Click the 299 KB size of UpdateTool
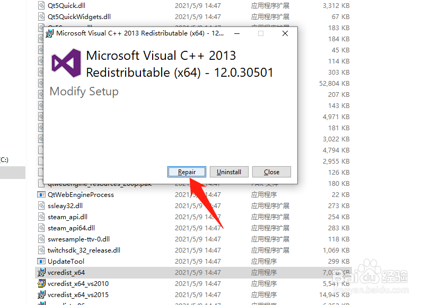Viewport: 433px width, 305px height. [x=339, y=261]
